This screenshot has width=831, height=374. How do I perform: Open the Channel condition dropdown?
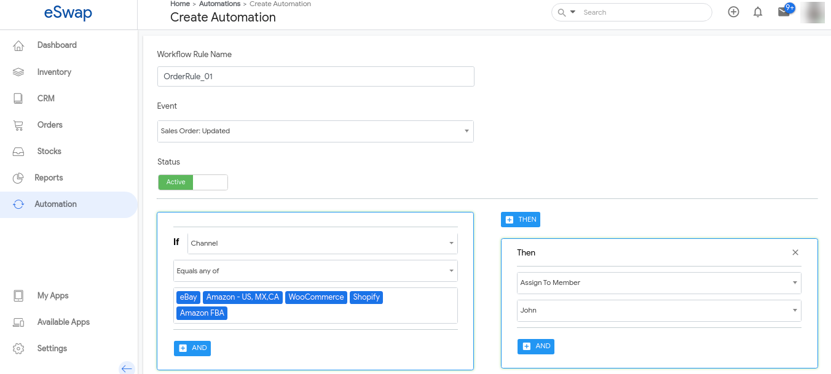322,243
